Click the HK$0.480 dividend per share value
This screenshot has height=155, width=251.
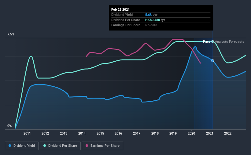click(153, 20)
